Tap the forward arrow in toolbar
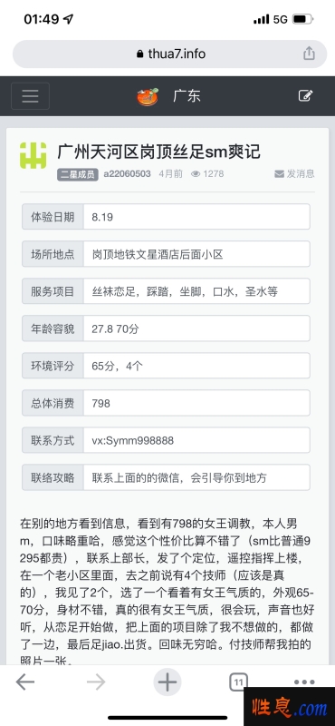This screenshot has height=726, width=335. [96, 682]
